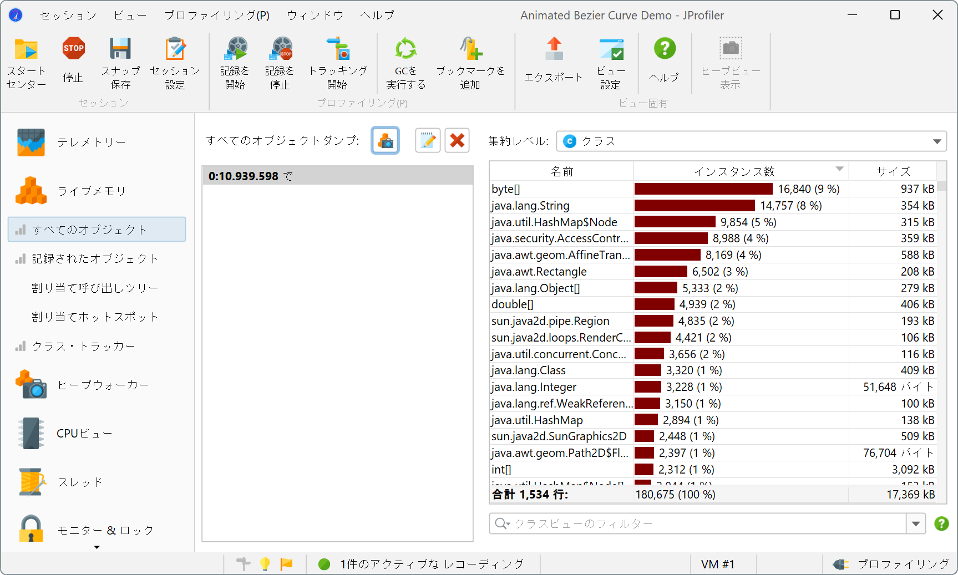Click the 記録を開始 recording icon
958x575 pixels.
coord(235,63)
